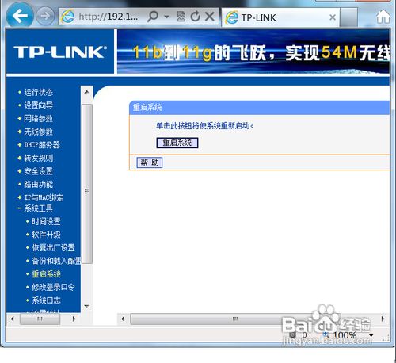Open a new blank tab
396x363 pixels.
(348, 17)
